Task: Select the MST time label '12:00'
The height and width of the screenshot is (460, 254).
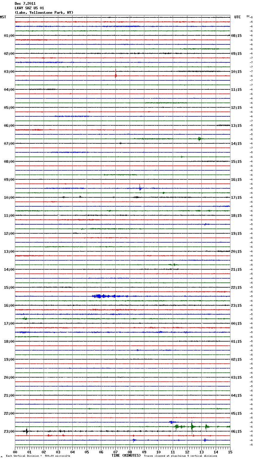Action: [x=9, y=234]
